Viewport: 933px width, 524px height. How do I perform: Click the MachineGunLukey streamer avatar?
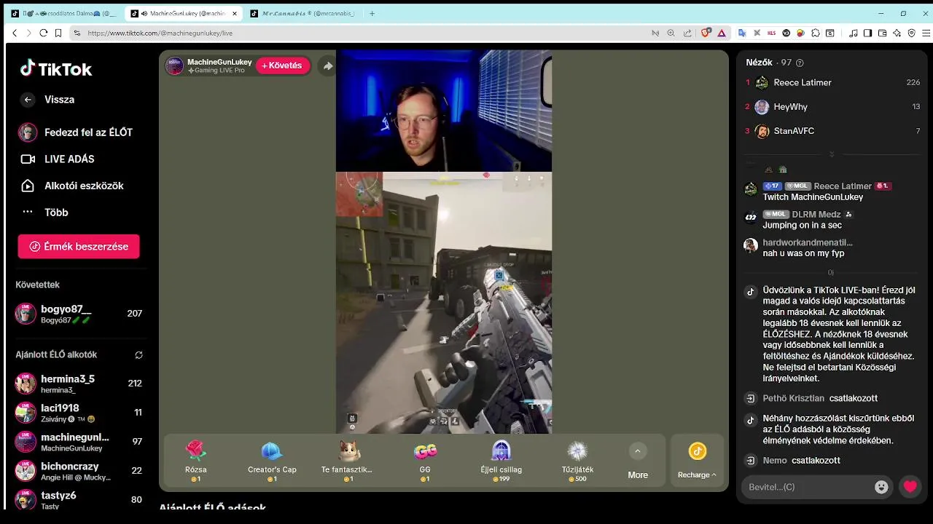[174, 65]
